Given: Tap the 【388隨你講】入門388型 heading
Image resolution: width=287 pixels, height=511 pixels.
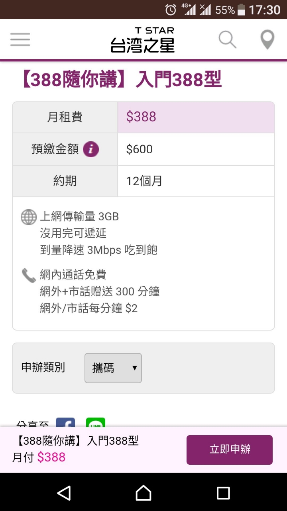Looking at the screenshot, I should tap(120, 80).
